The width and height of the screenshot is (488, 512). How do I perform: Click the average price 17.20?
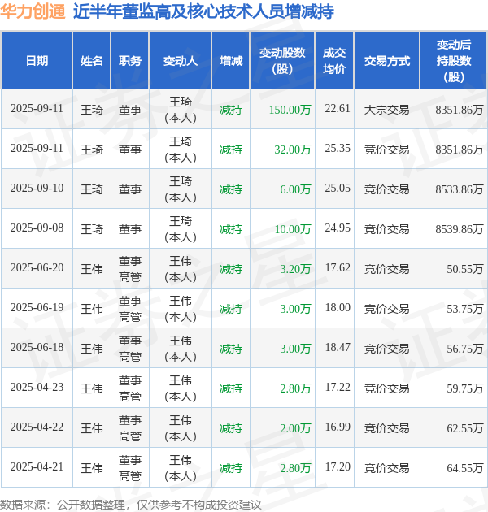coord(338,467)
